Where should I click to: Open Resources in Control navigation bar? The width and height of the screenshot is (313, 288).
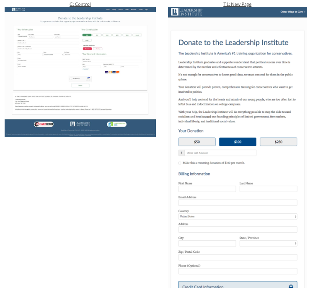(x=134, y=10)
